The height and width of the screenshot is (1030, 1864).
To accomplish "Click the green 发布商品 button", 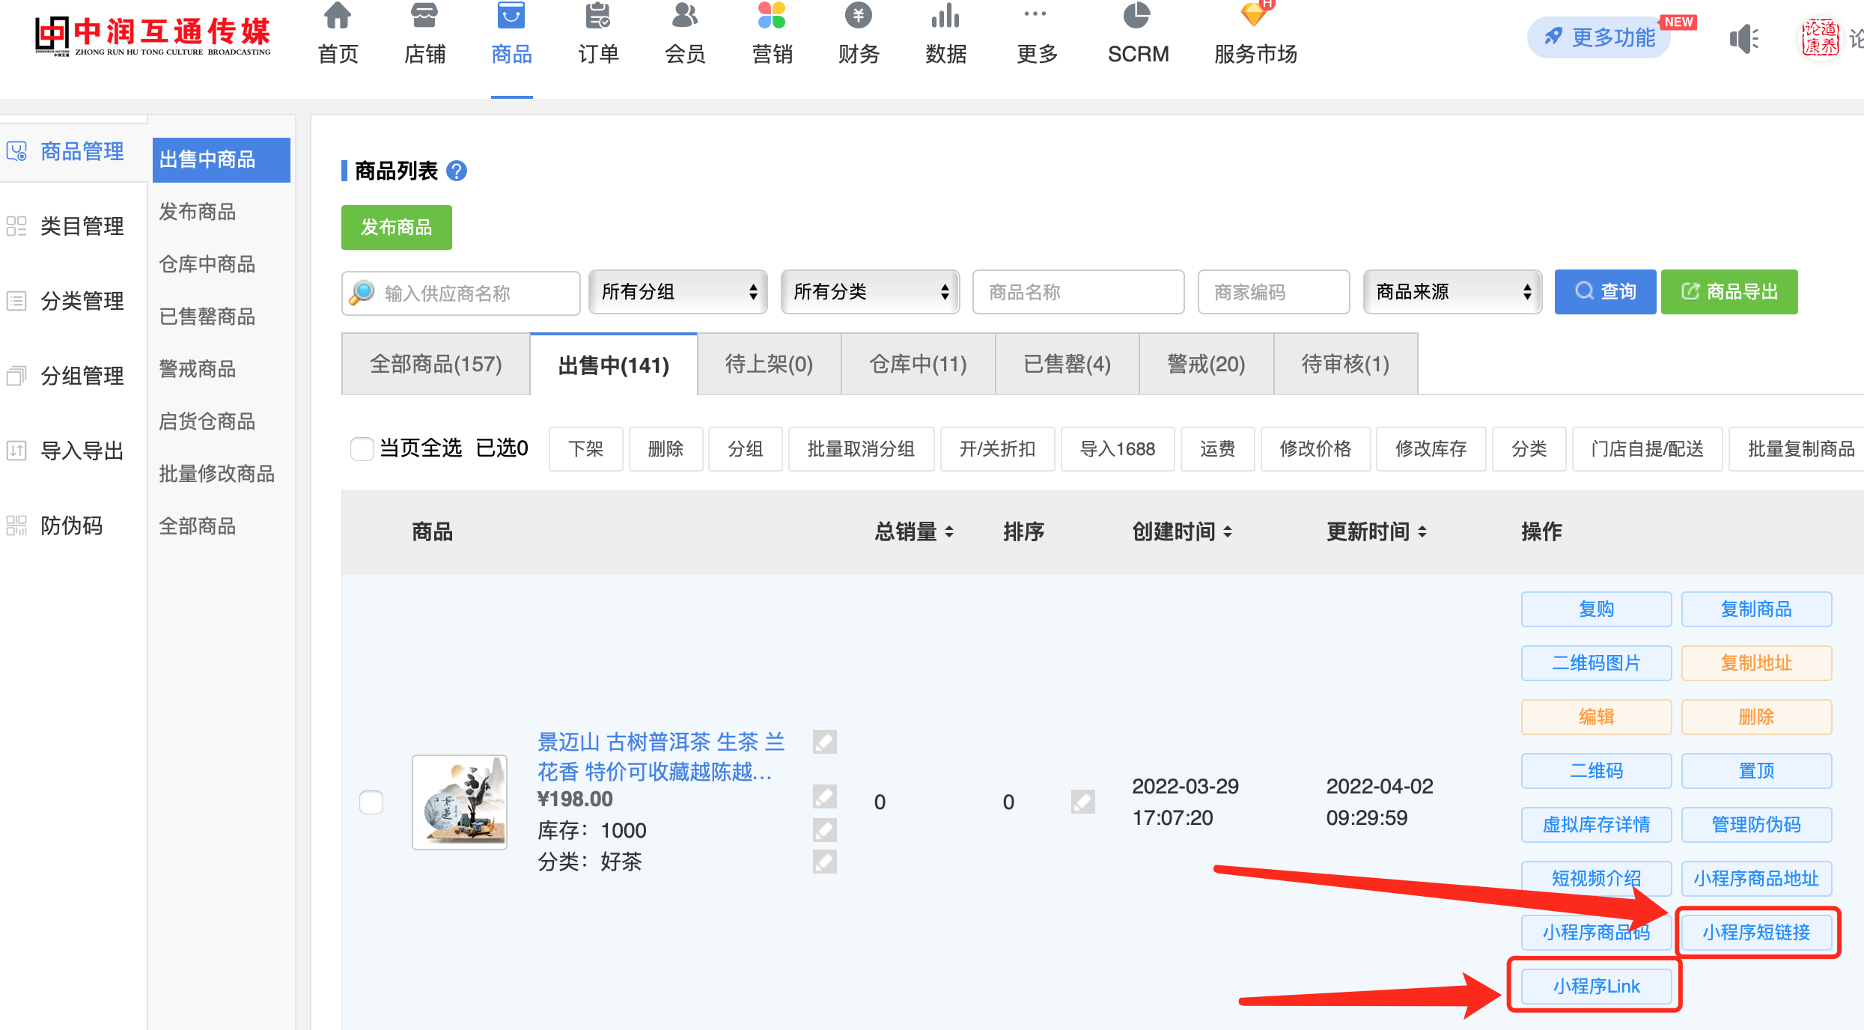I will (396, 228).
